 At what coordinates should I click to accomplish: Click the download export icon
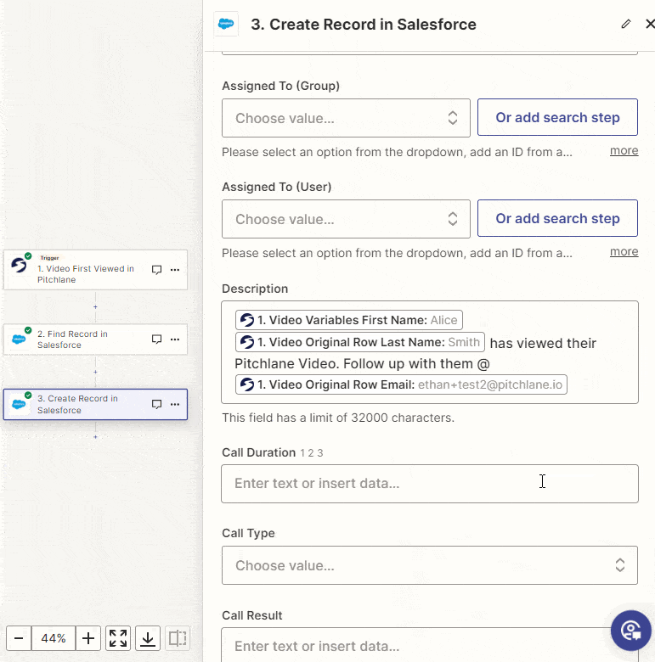[x=148, y=638]
